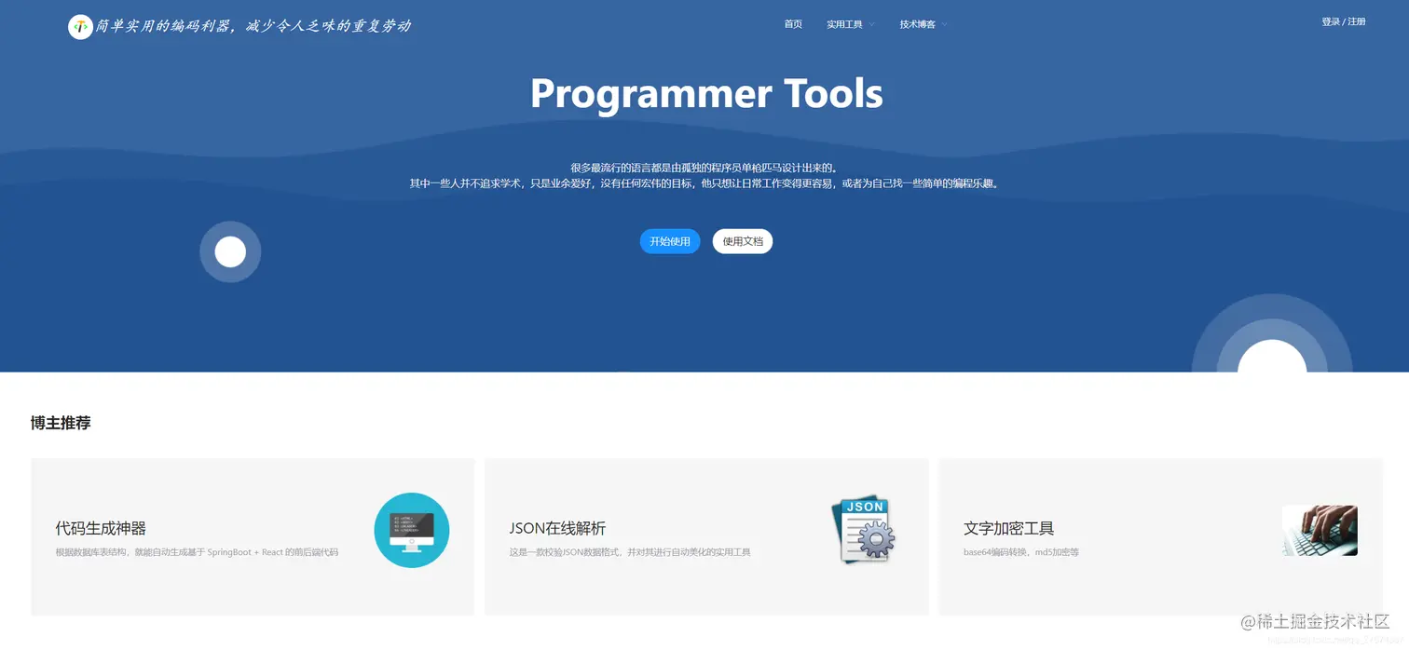
Task: Expand the 实用工具 dropdown arrow
Action: pyautogui.click(x=872, y=25)
